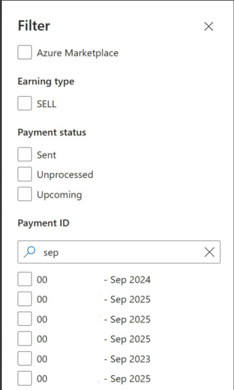Screen dimensions: 234x390
Task: Click the magnifier icon in Payment ID search
Action: tap(30, 252)
